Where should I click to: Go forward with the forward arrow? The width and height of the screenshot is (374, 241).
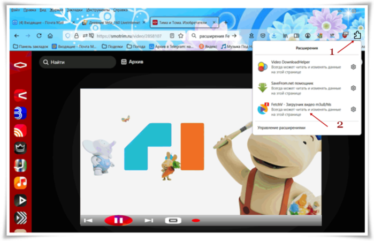pyautogui.click(x=28, y=36)
